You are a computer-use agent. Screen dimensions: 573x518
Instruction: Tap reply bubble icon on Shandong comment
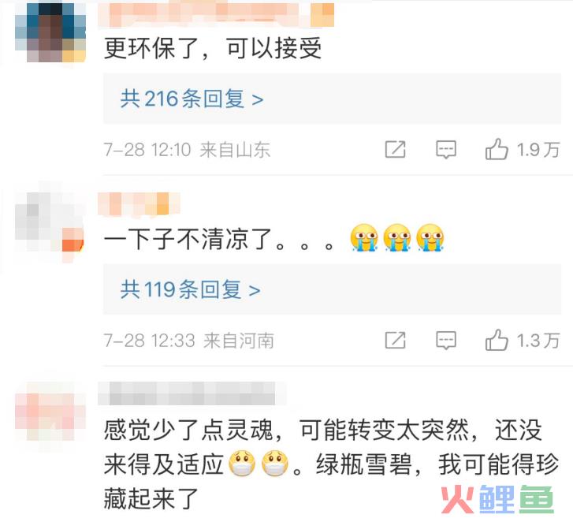coord(446,149)
